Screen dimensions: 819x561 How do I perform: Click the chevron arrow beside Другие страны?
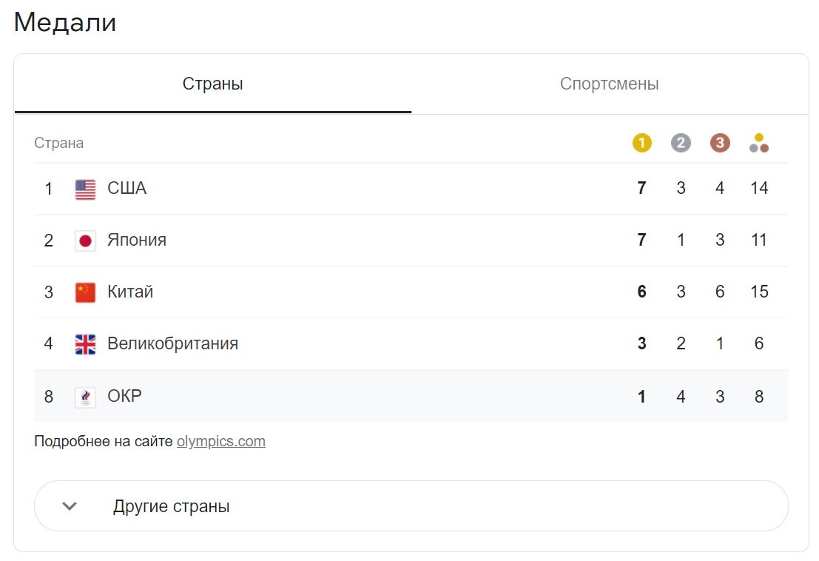70,505
